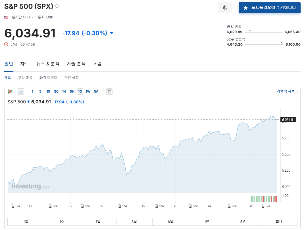Click the US flag icon
Viewport: 304px width, 230px height.
pyautogui.click(x=6, y=17)
